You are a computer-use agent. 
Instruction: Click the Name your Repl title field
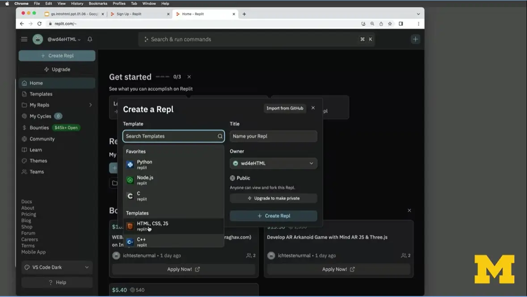point(274,136)
